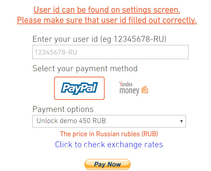Click the "price in Russian rubles" note

click(109, 134)
